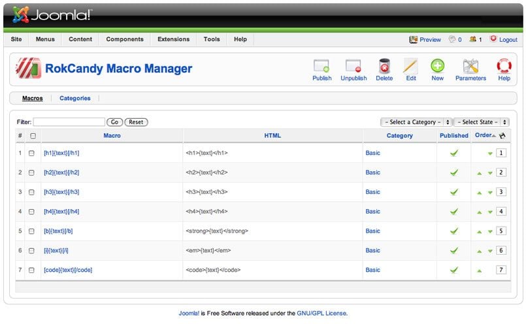
Task: Open the Extensions menu
Action: tap(173, 39)
